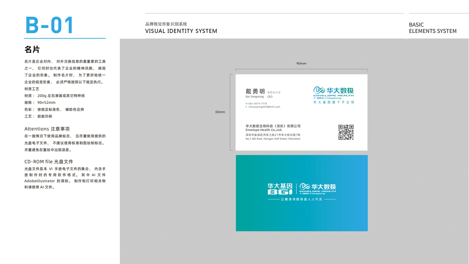Viewport: 469px width, 264px height.
Task: Click the 规格： 90×52mm specification line
Action: click(x=40, y=103)
